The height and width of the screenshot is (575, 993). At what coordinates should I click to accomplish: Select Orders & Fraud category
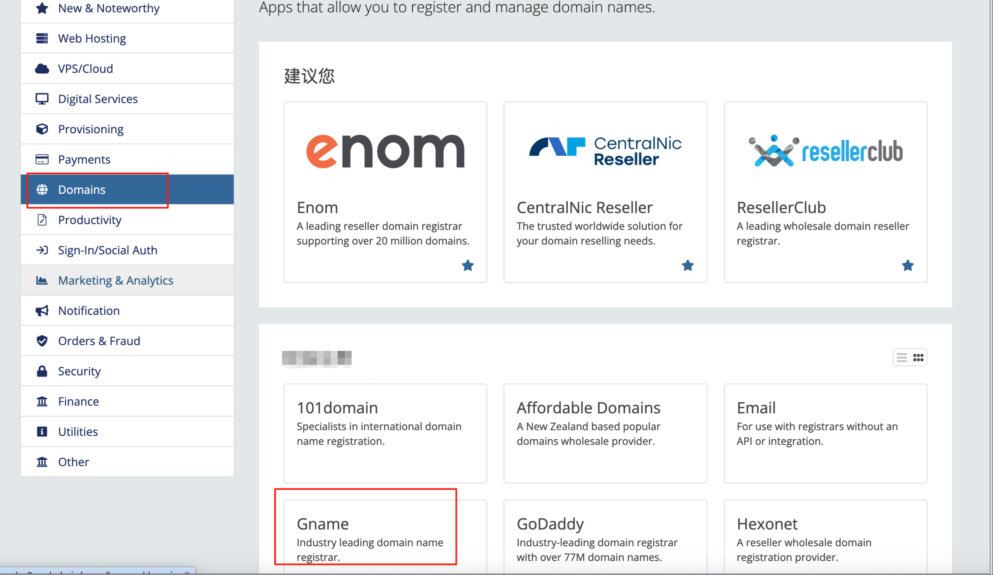[x=127, y=340]
